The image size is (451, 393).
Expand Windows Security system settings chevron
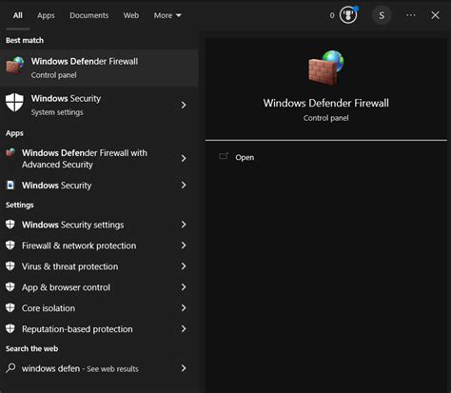click(184, 105)
